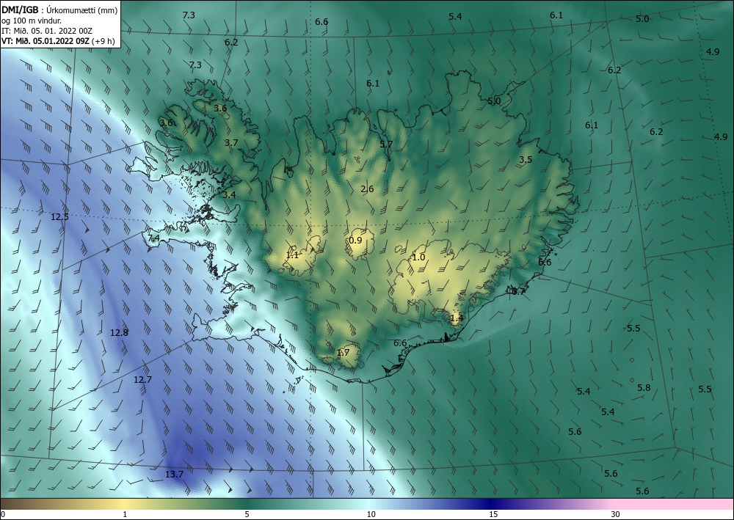Click the 0.9 value on the glacier
Image resolution: width=734 pixels, height=520 pixels.
(x=355, y=241)
